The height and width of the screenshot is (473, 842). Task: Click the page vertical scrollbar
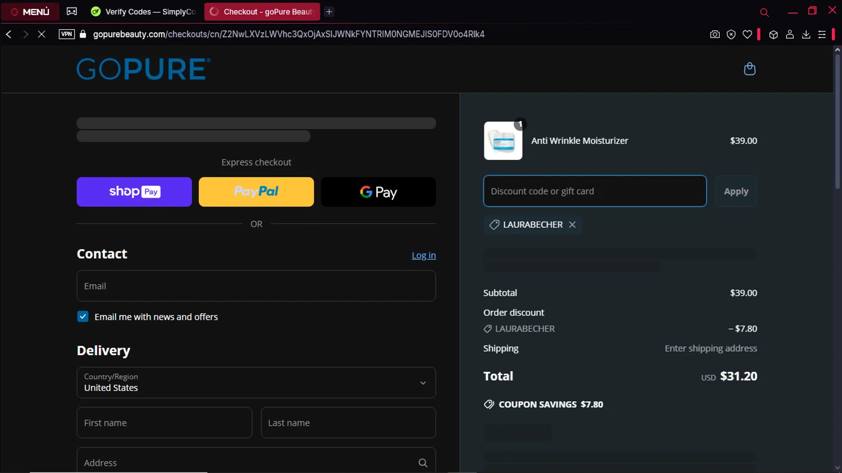pos(838,121)
